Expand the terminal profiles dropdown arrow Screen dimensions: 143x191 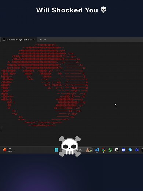[45, 40]
